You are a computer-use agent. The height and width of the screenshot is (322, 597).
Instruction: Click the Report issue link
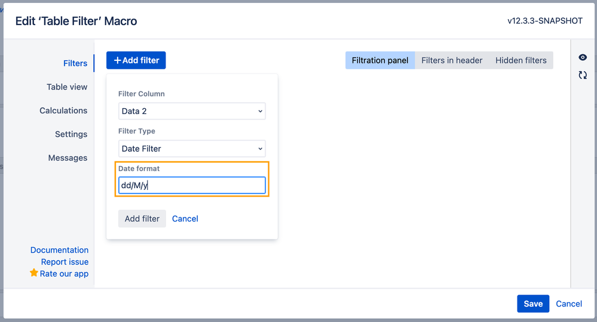pyautogui.click(x=65, y=262)
